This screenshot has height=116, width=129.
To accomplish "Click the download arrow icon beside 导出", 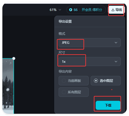I will [113, 10].
